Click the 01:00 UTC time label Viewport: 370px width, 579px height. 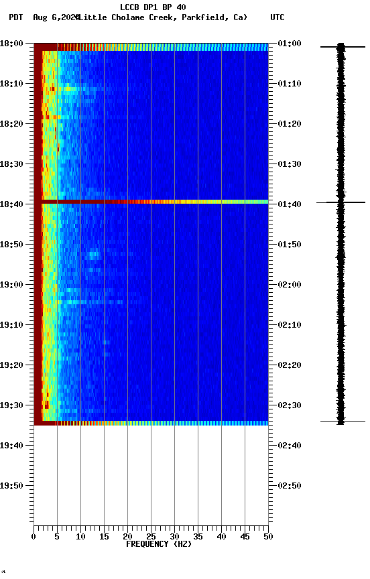point(290,44)
